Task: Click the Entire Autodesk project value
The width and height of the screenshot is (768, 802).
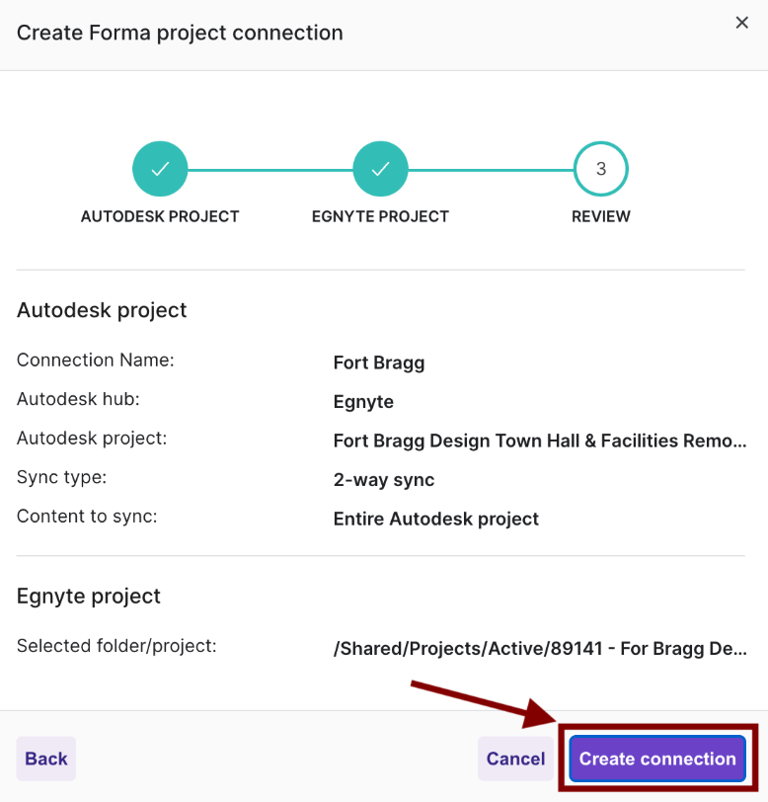Action: click(x=436, y=519)
